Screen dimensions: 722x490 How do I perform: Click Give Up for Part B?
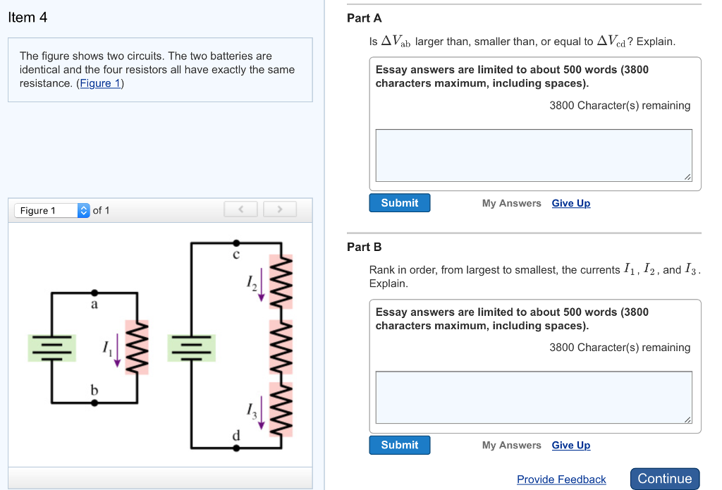570,445
